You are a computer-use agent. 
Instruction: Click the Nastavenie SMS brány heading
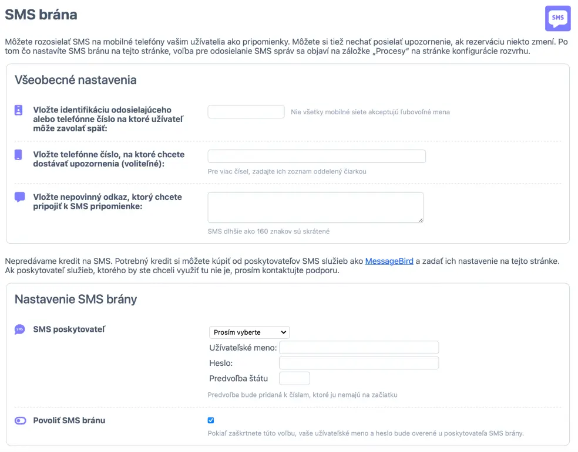[x=75, y=299]
